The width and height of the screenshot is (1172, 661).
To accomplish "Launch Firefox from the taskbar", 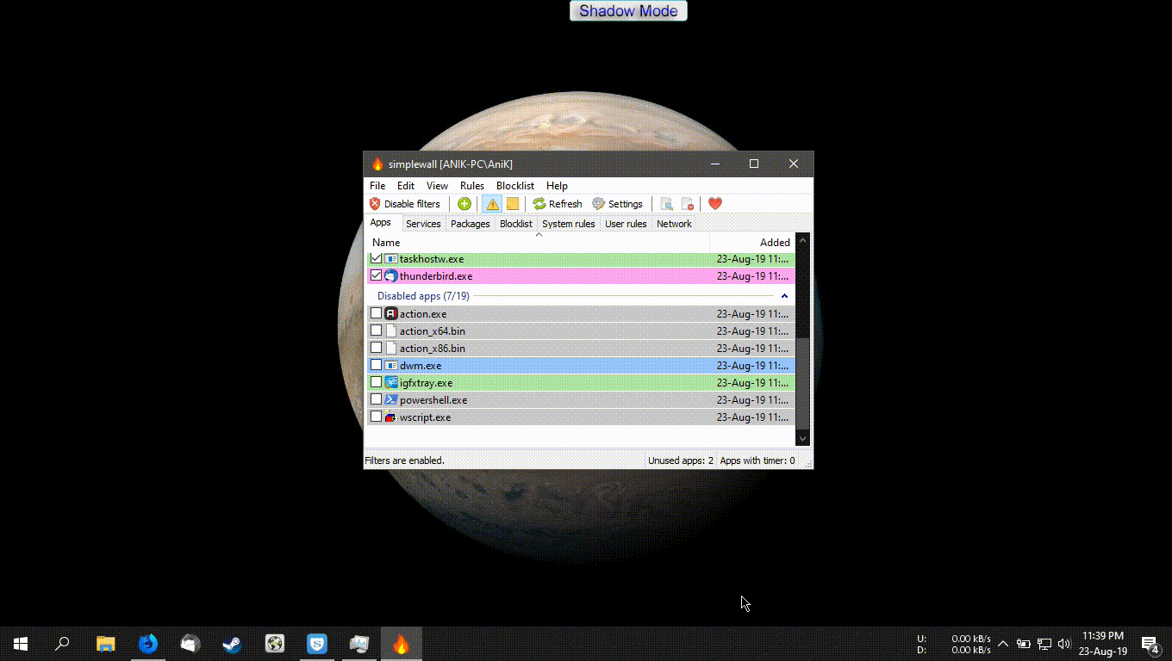I will point(147,644).
